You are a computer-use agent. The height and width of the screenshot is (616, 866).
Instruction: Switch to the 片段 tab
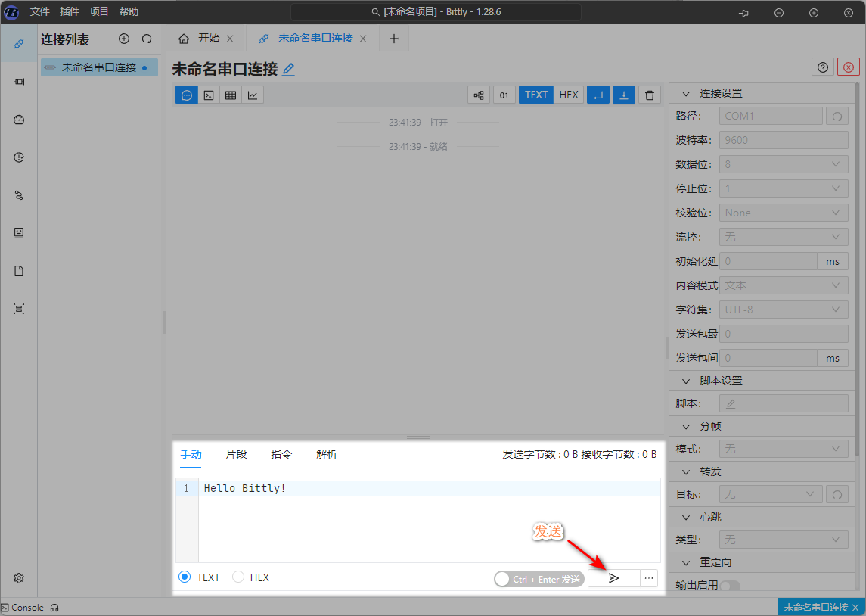pyautogui.click(x=236, y=454)
